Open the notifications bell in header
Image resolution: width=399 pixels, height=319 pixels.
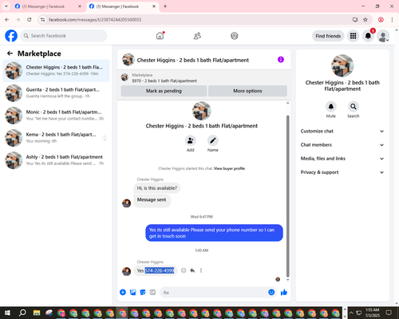pos(368,36)
